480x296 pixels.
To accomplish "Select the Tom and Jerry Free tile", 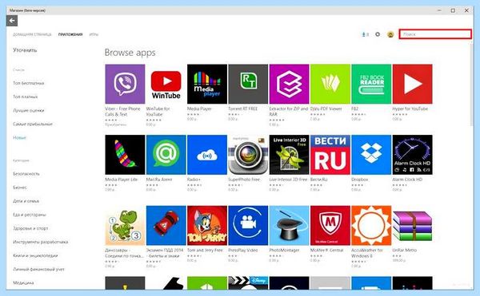I will [207, 226].
